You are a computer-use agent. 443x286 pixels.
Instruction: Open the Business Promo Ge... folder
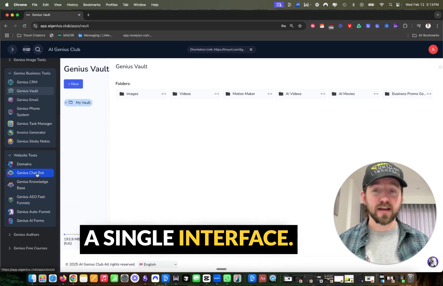pos(407,94)
